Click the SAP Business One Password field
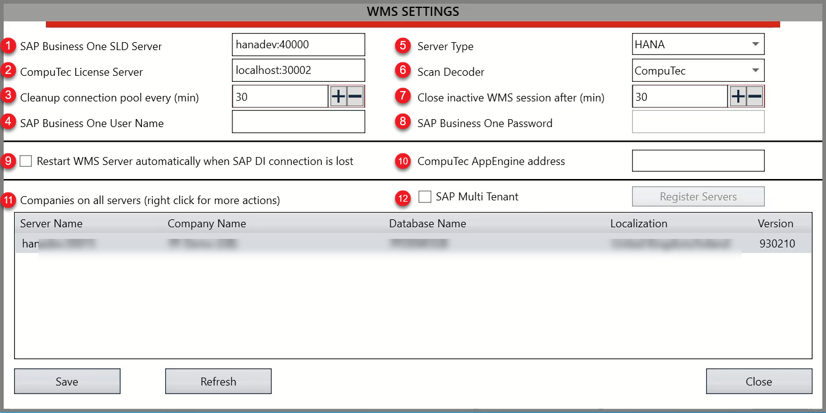This screenshot has width=826, height=413. [x=698, y=121]
